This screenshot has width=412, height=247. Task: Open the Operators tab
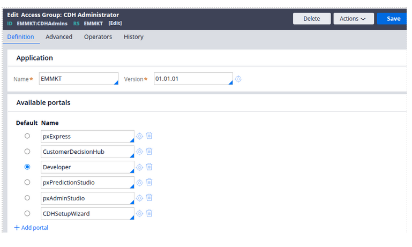coord(98,37)
